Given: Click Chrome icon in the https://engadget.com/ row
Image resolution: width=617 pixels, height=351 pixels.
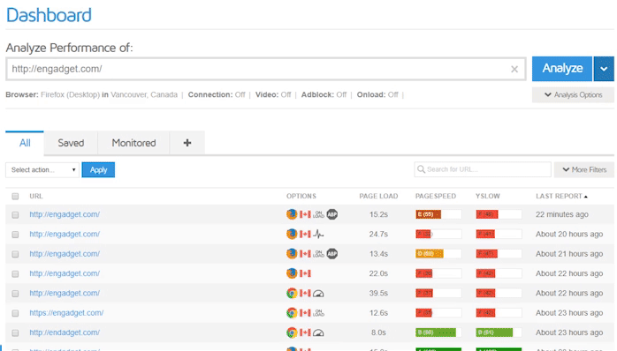Looking at the screenshot, I should [x=292, y=313].
